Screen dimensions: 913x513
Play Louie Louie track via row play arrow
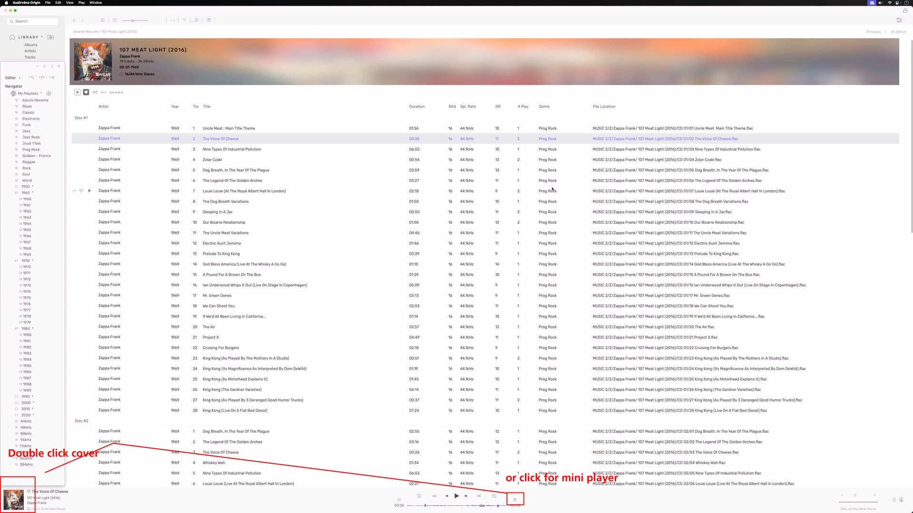(x=89, y=191)
